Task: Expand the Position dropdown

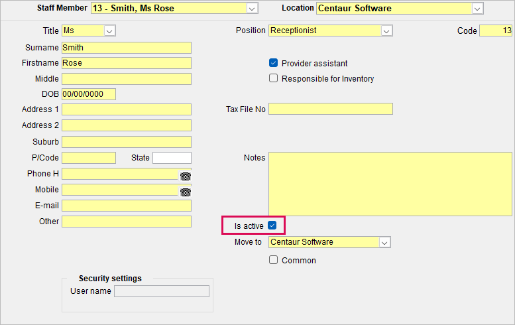Action: [x=386, y=31]
